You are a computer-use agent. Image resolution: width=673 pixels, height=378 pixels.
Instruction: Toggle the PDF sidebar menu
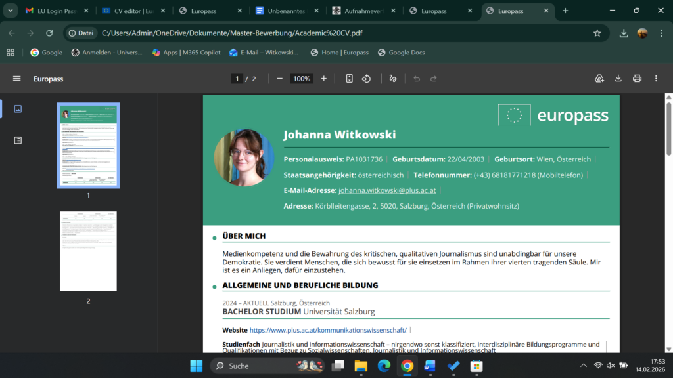coord(17,79)
